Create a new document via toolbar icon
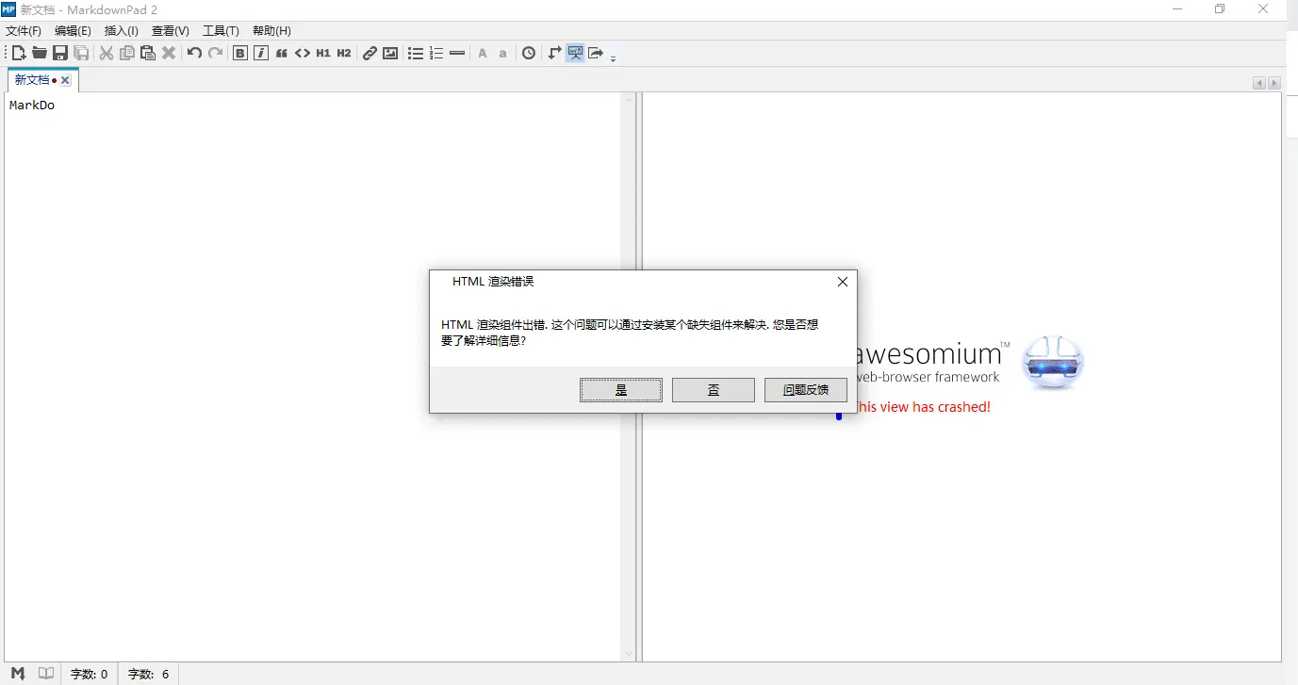The image size is (1298, 685). 19,53
